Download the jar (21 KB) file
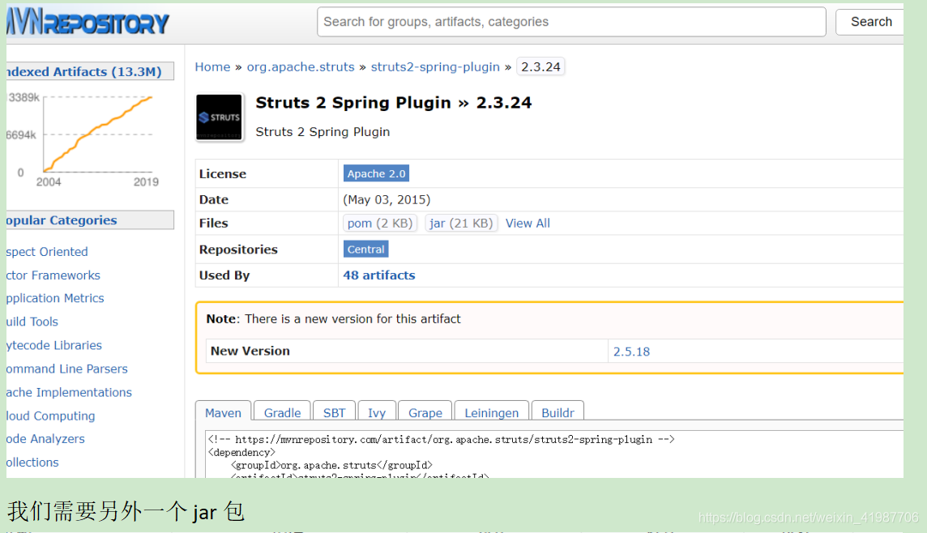The height and width of the screenshot is (533, 927). [x=461, y=224]
